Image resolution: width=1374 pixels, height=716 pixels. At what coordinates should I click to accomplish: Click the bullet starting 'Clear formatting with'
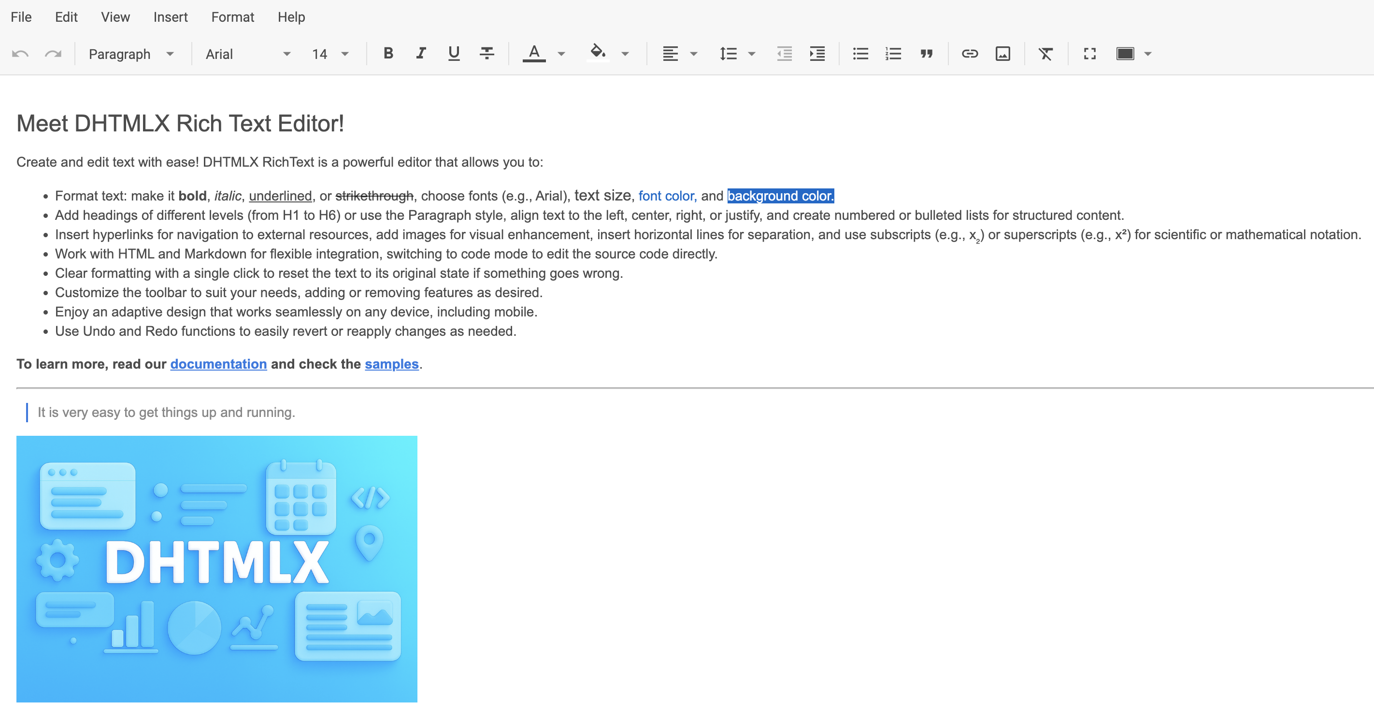339,273
